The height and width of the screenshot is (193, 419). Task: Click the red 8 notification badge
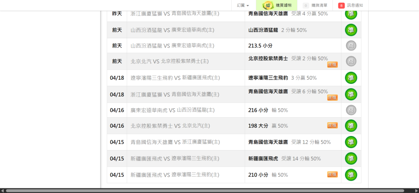[x=341, y=5]
